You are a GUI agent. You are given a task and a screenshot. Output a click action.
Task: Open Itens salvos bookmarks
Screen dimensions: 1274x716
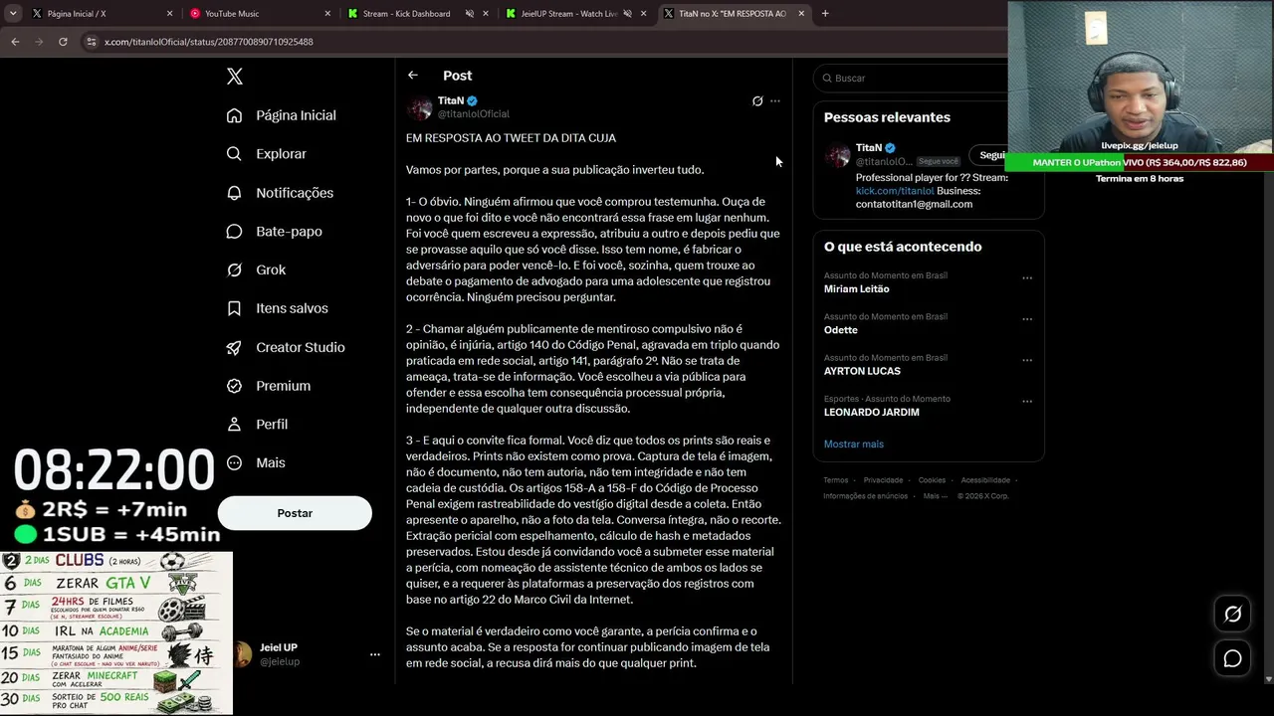coord(278,308)
